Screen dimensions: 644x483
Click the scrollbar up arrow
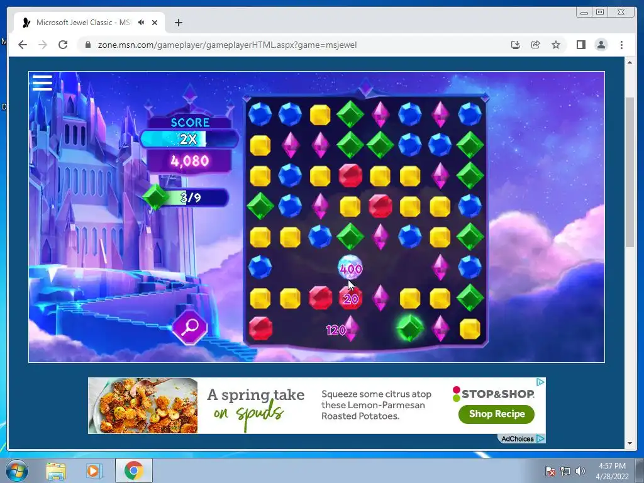[x=630, y=62]
